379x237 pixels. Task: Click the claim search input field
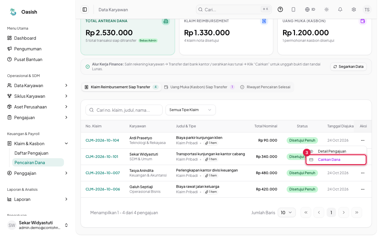point(124,110)
